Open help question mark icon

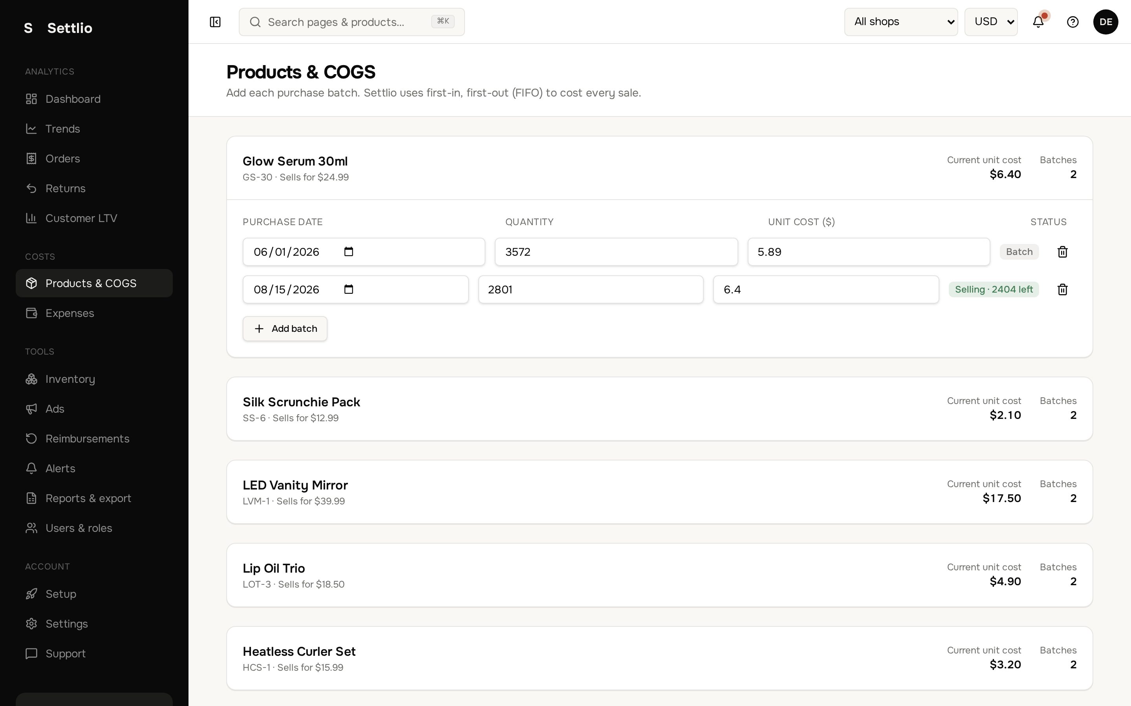pyautogui.click(x=1072, y=22)
